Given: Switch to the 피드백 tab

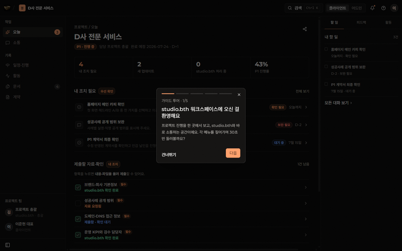Looking at the screenshot, I should click(x=361, y=22).
